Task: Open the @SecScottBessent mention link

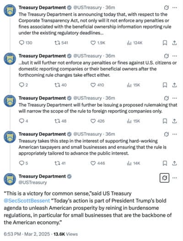Action: click(27, 201)
